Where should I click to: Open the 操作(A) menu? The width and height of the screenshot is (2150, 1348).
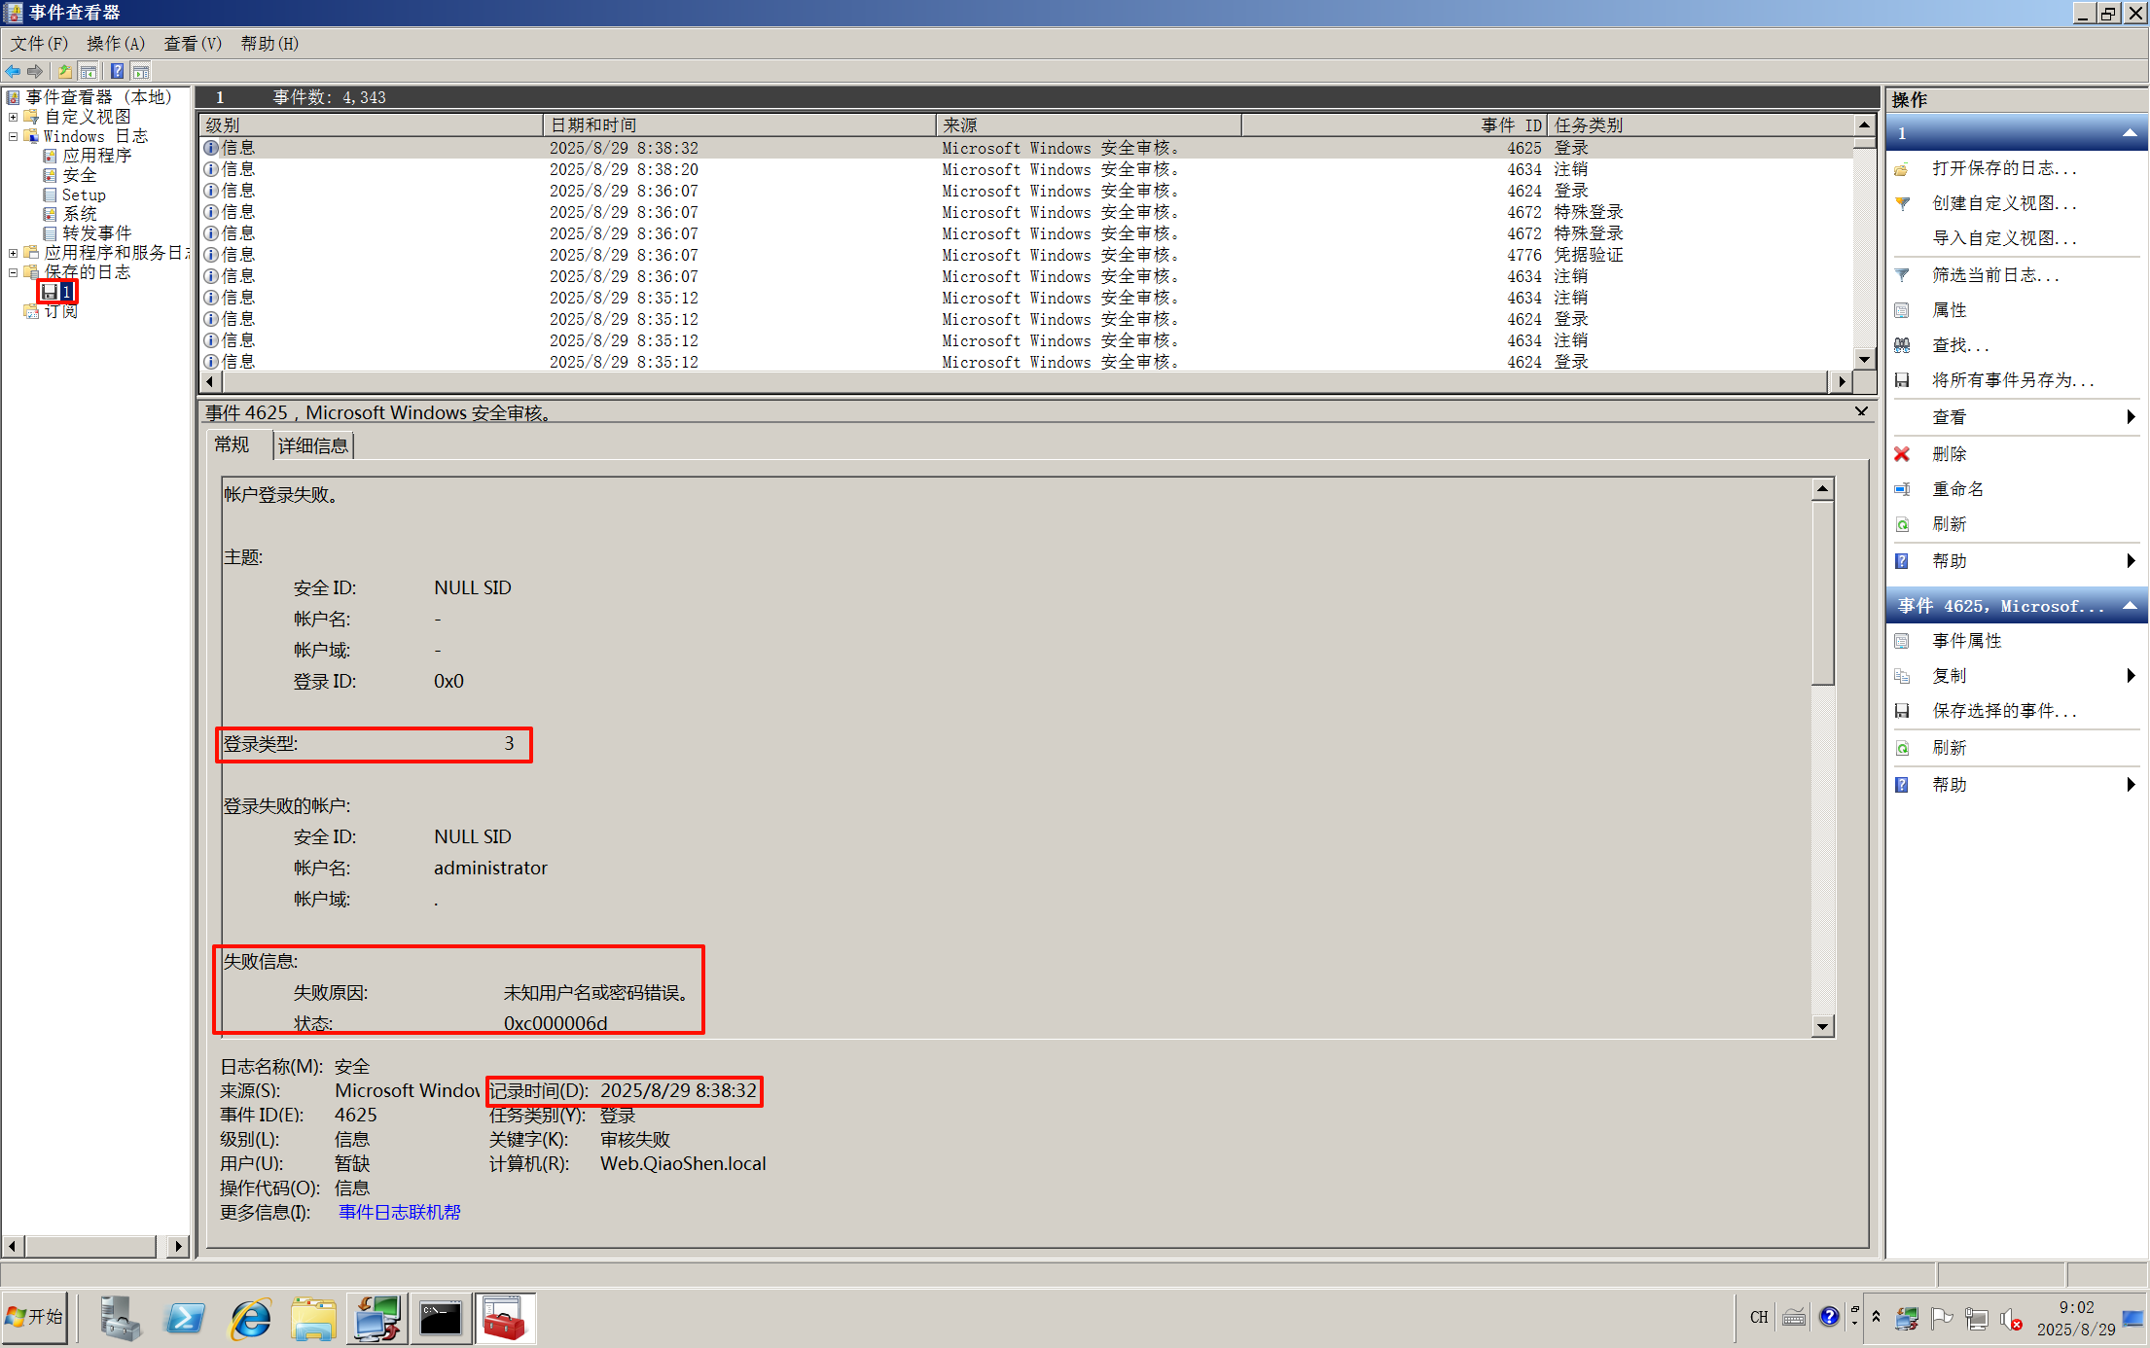coord(115,44)
